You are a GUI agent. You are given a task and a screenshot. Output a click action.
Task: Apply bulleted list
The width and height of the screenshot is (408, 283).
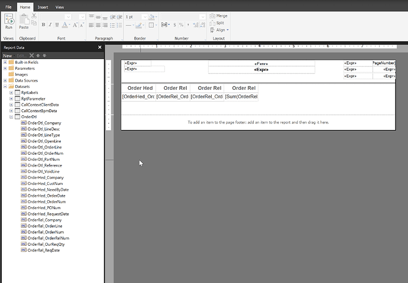(112, 25)
